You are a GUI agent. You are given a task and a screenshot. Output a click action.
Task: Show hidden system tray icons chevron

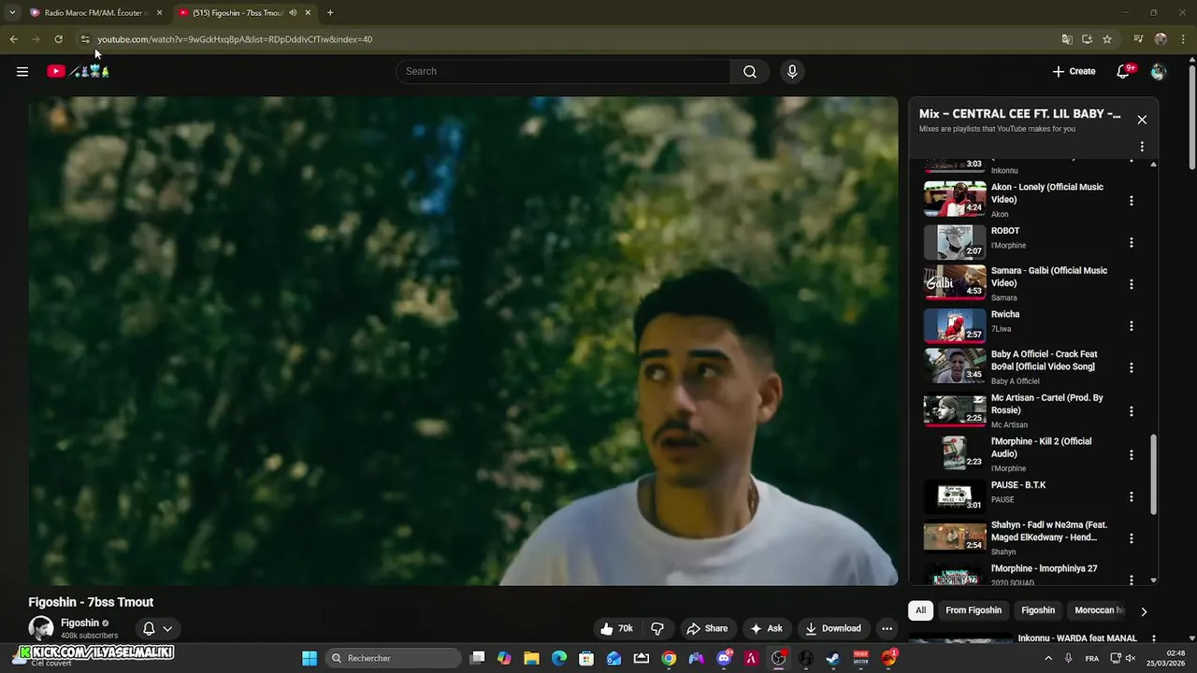click(x=1047, y=658)
